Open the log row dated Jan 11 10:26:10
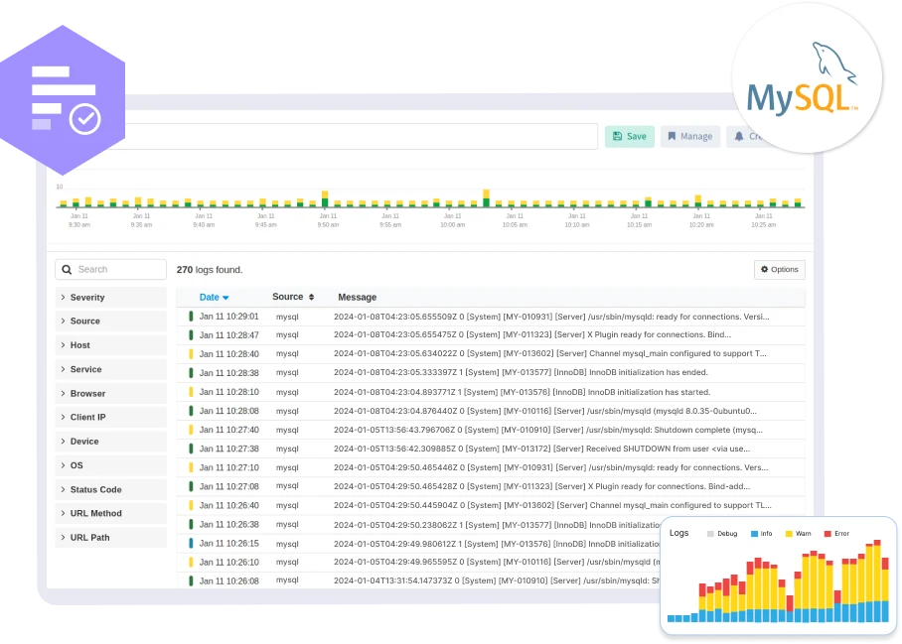Image resolution: width=902 pixels, height=644 pixels. pos(420,563)
